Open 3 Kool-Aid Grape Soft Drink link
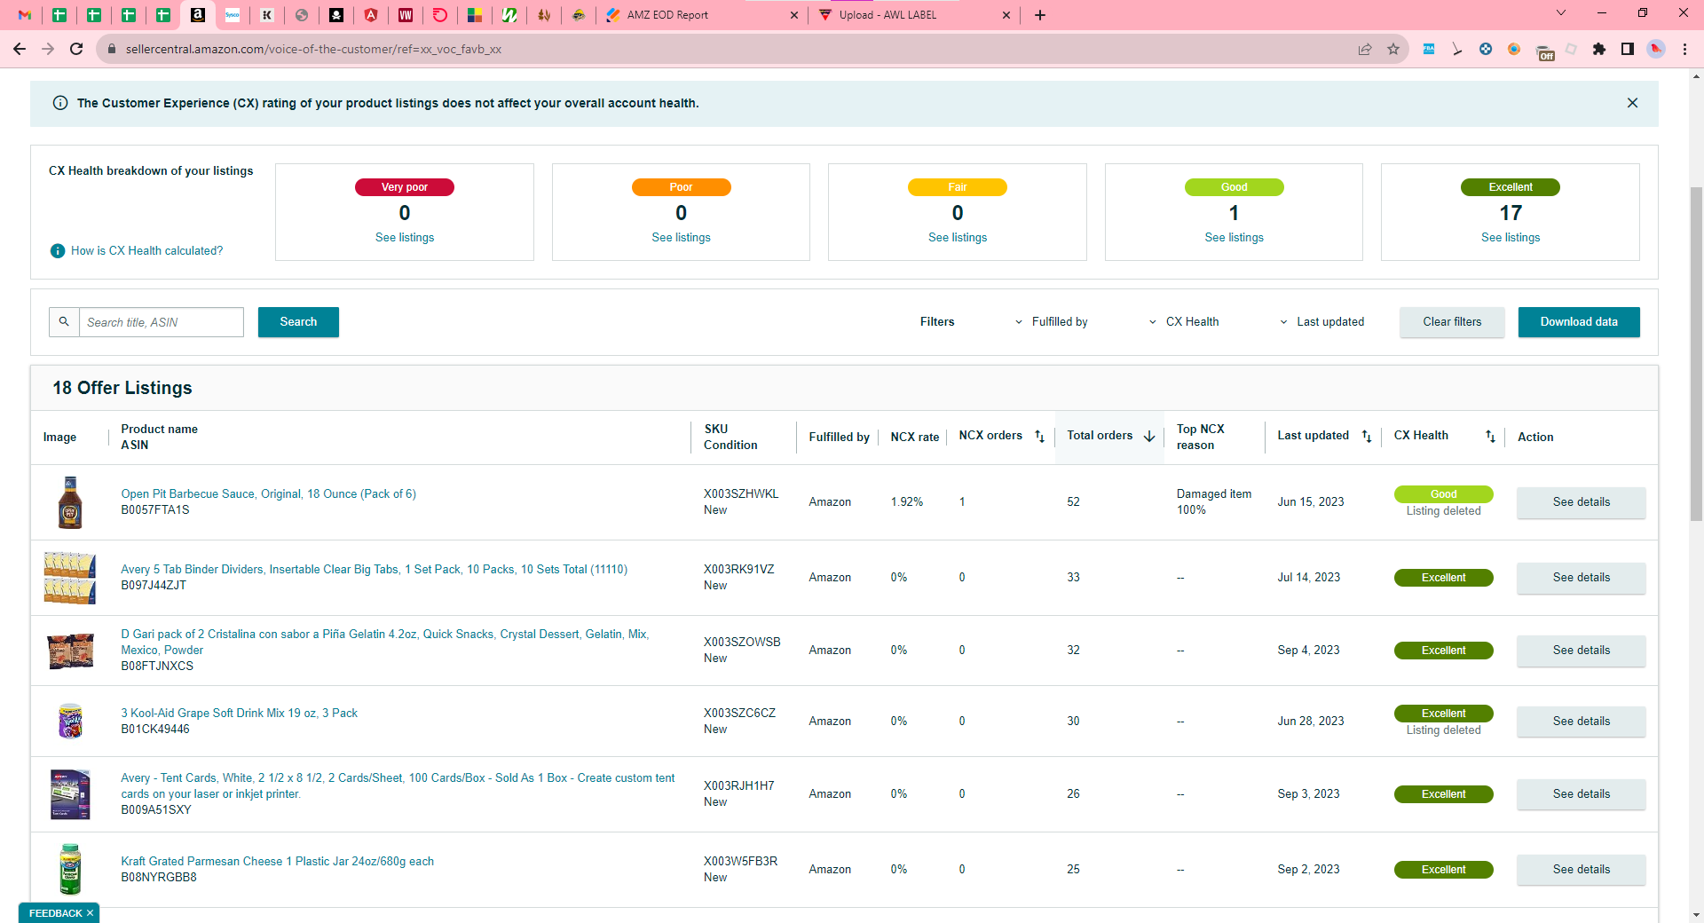Screen dimensions: 1704x923 tap(239, 714)
